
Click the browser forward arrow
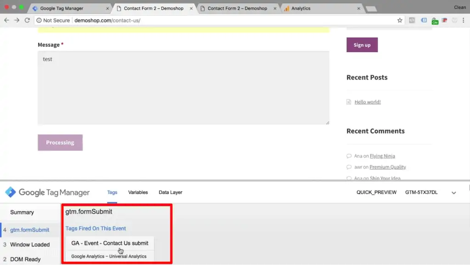click(x=17, y=20)
